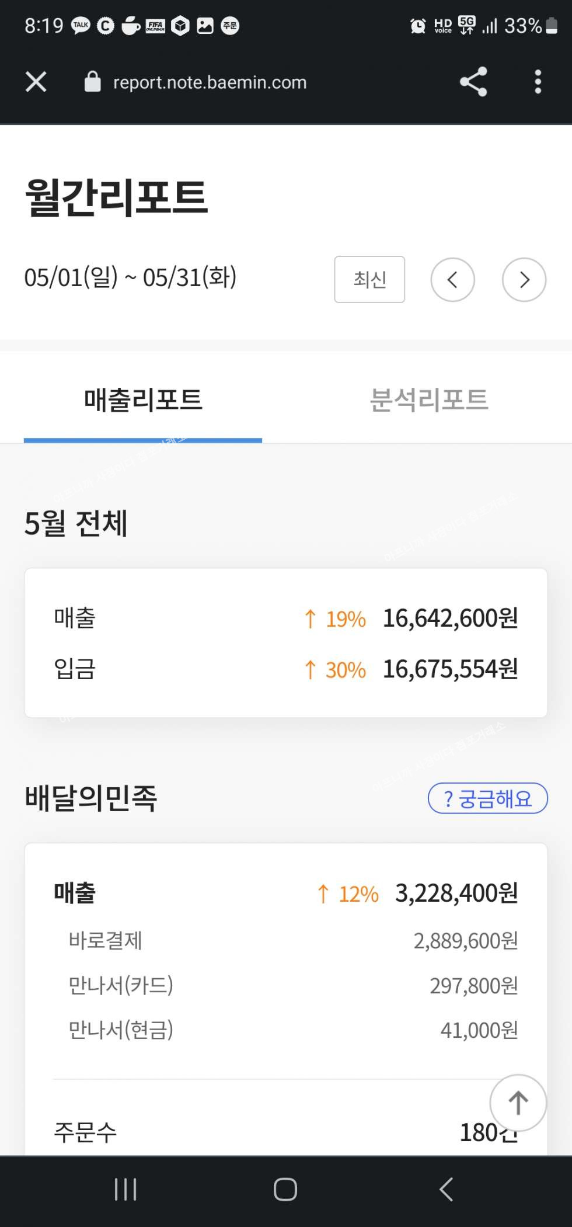Tap the 최신 button
The image size is (572, 1227).
(369, 280)
